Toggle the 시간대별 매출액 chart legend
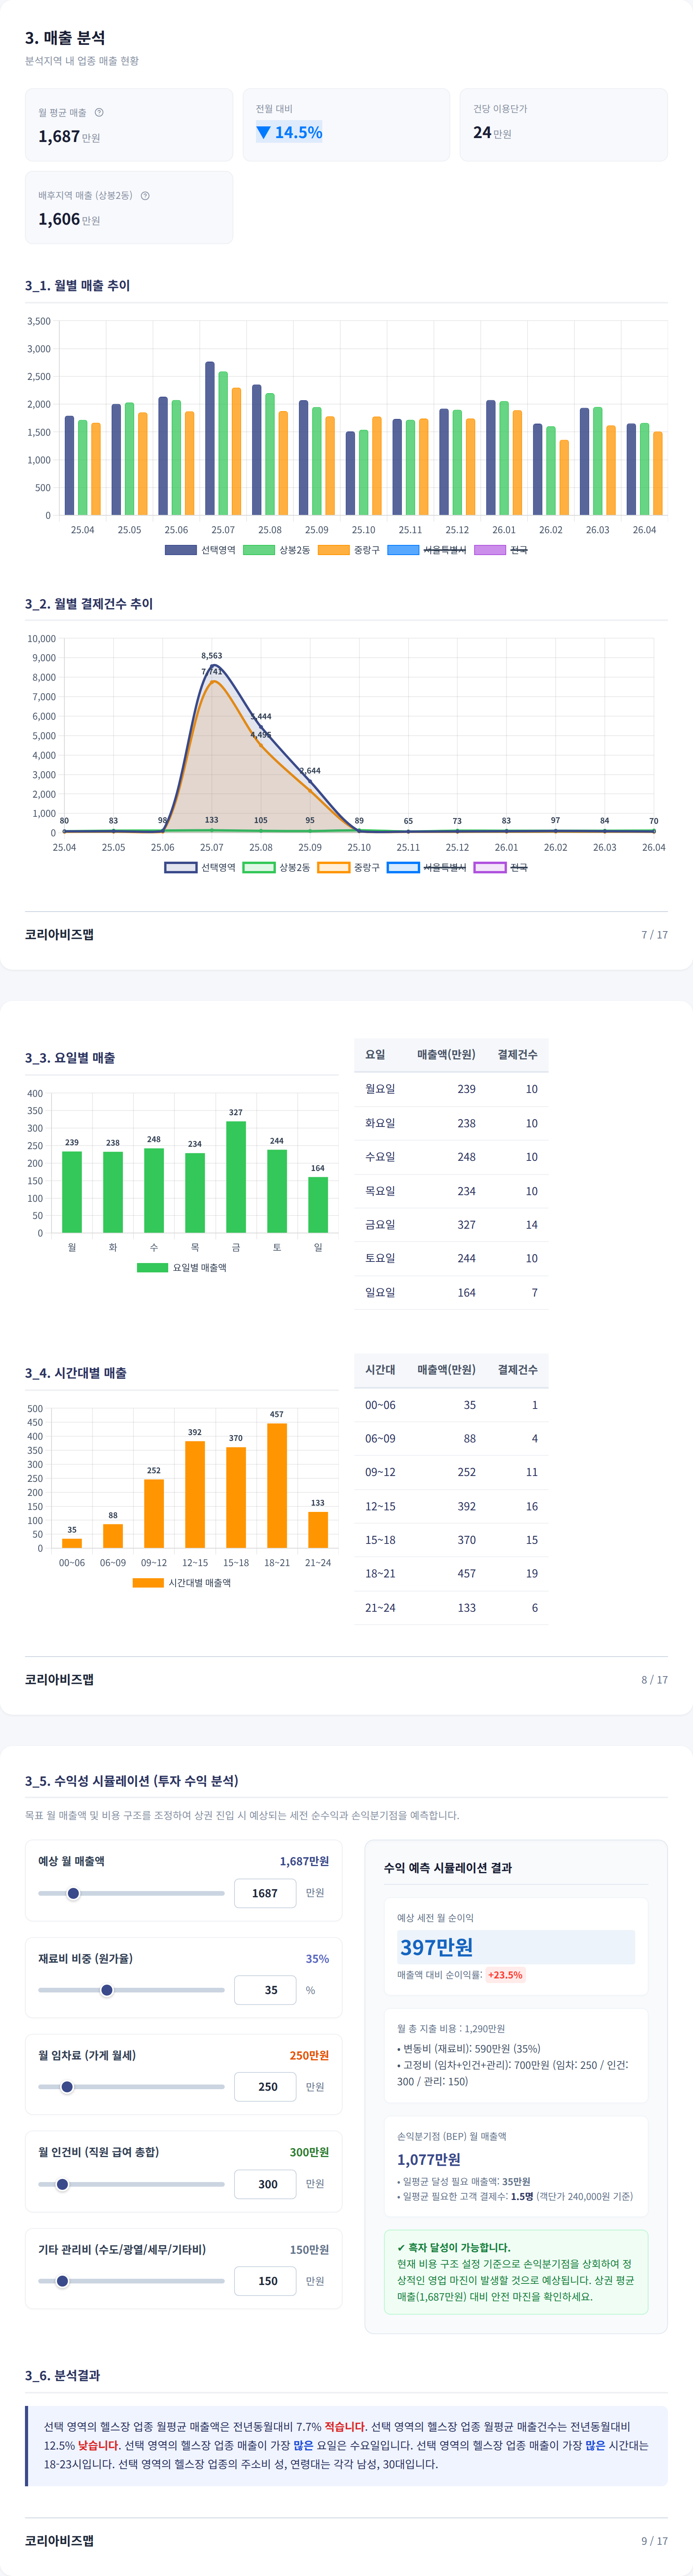 pyautogui.click(x=182, y=1583)
